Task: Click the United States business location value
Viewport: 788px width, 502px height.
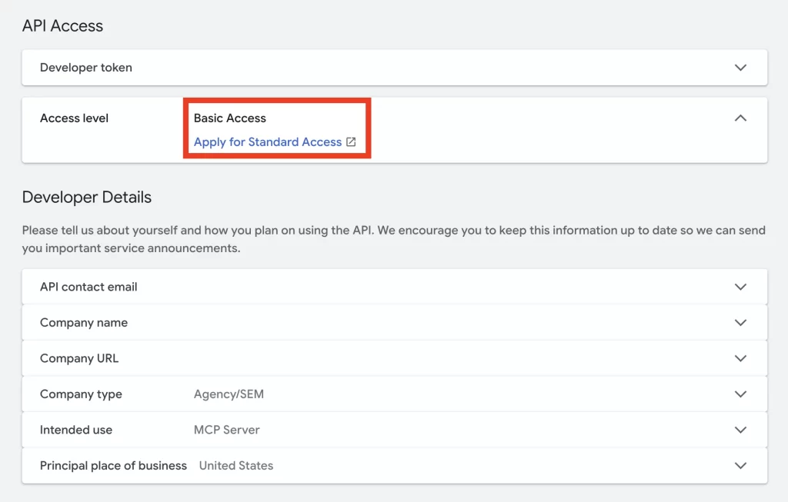Action: click(236, 466)
